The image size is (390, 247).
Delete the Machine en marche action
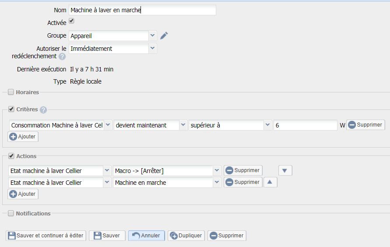(243, 182)
